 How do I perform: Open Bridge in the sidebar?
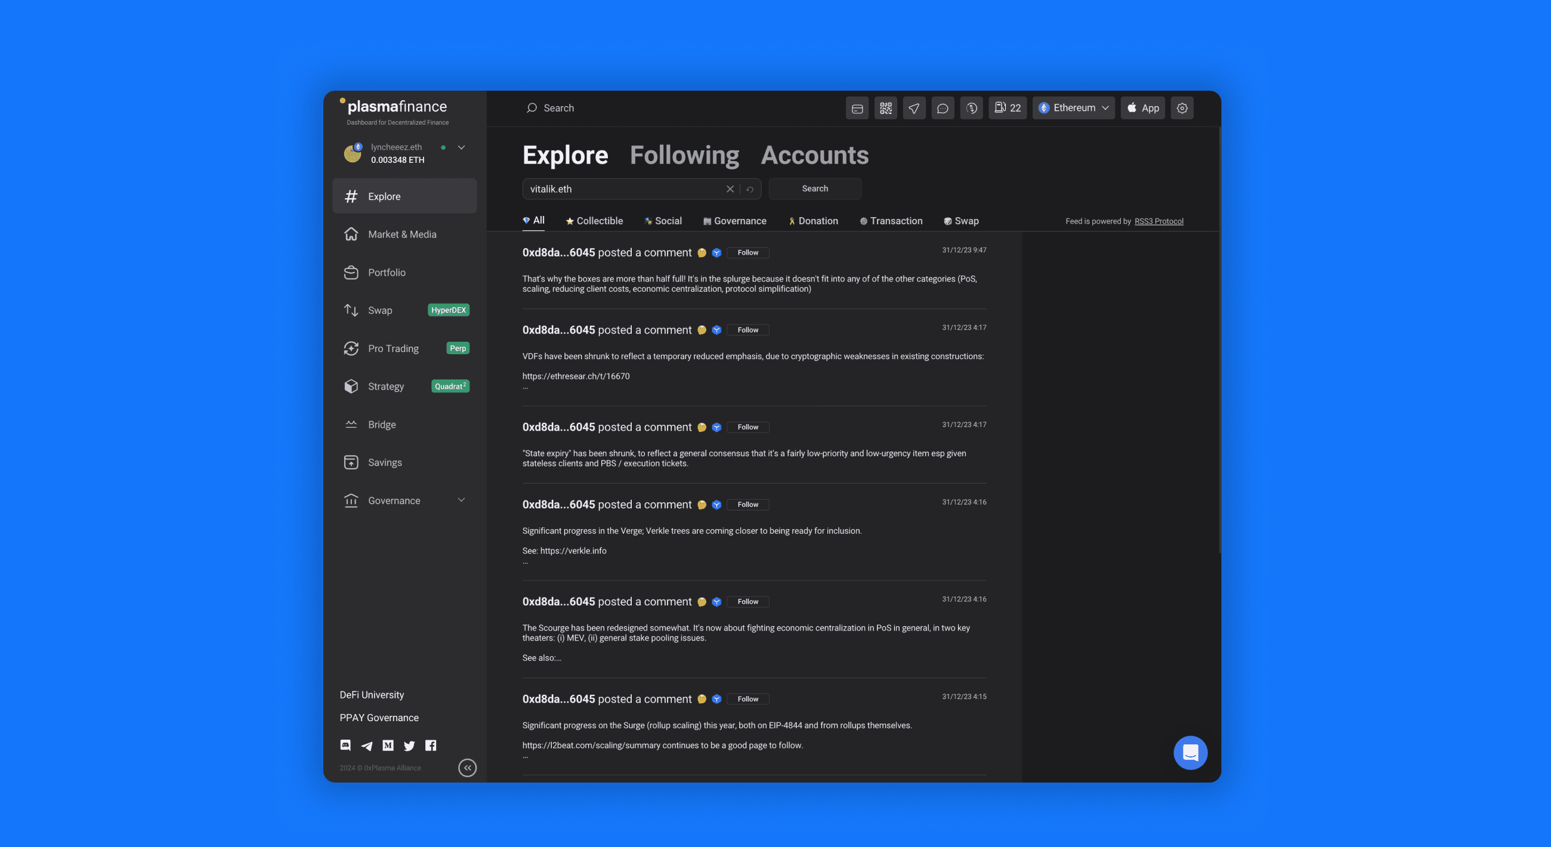click(x=404, y=425)
